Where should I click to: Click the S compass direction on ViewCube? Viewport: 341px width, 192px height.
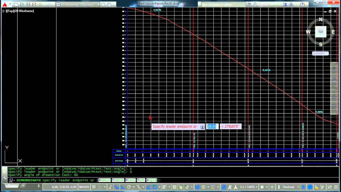pyautogui.click(x=321, y=44)
